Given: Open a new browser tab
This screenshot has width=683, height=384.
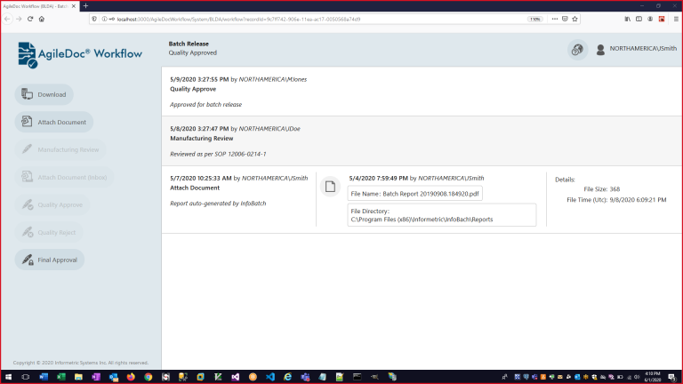Looking at the screenshot, I should (x=85, y=6).
